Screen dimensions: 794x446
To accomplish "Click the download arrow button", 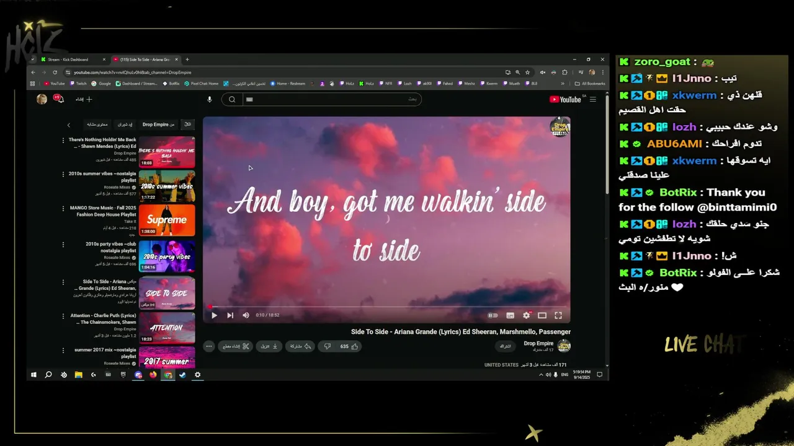I will 269,346.
